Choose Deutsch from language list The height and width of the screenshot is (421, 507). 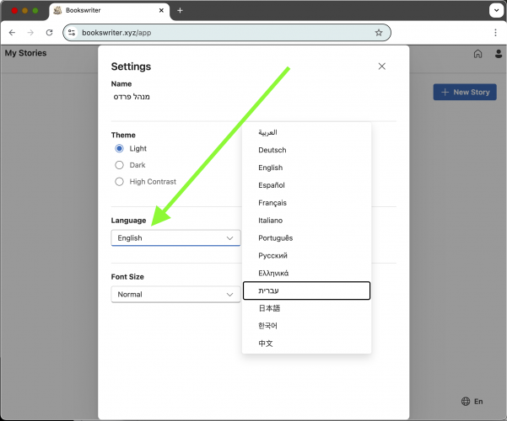272,150
